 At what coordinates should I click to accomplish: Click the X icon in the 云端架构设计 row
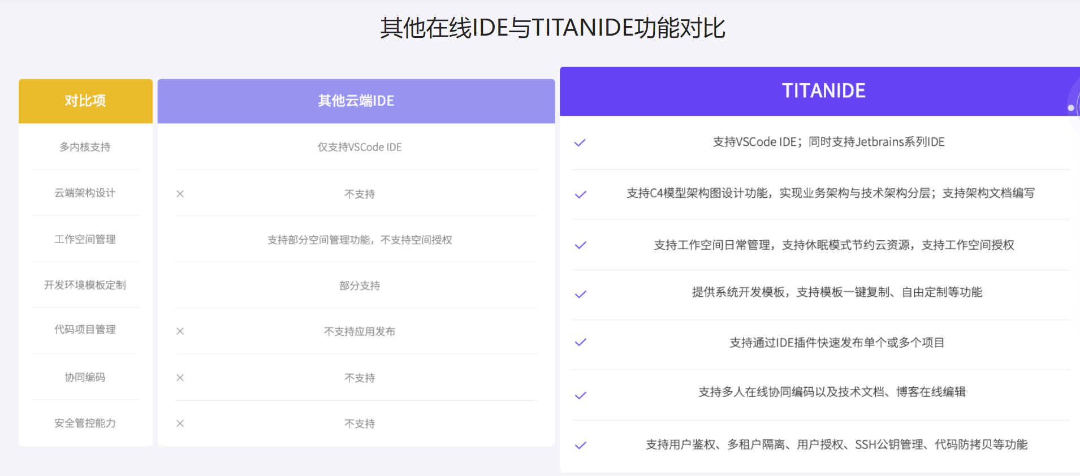(180, 194)
